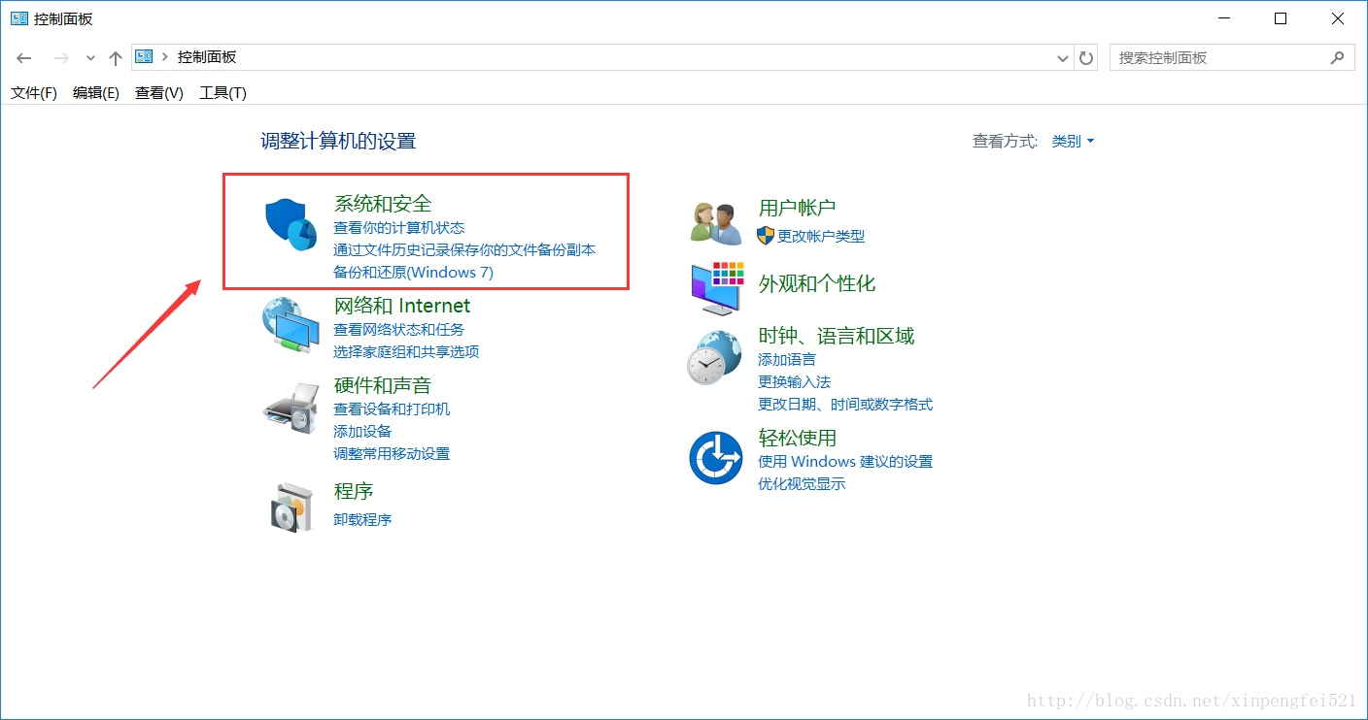Click inside the 搜索控制面板 search field

(x=1214, y=57)
